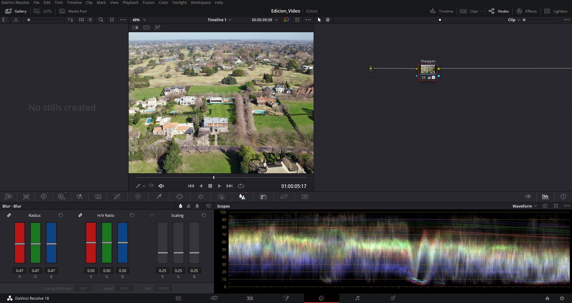Toggle viewer audio mute
572x303 pixels.
click(161, 186)
